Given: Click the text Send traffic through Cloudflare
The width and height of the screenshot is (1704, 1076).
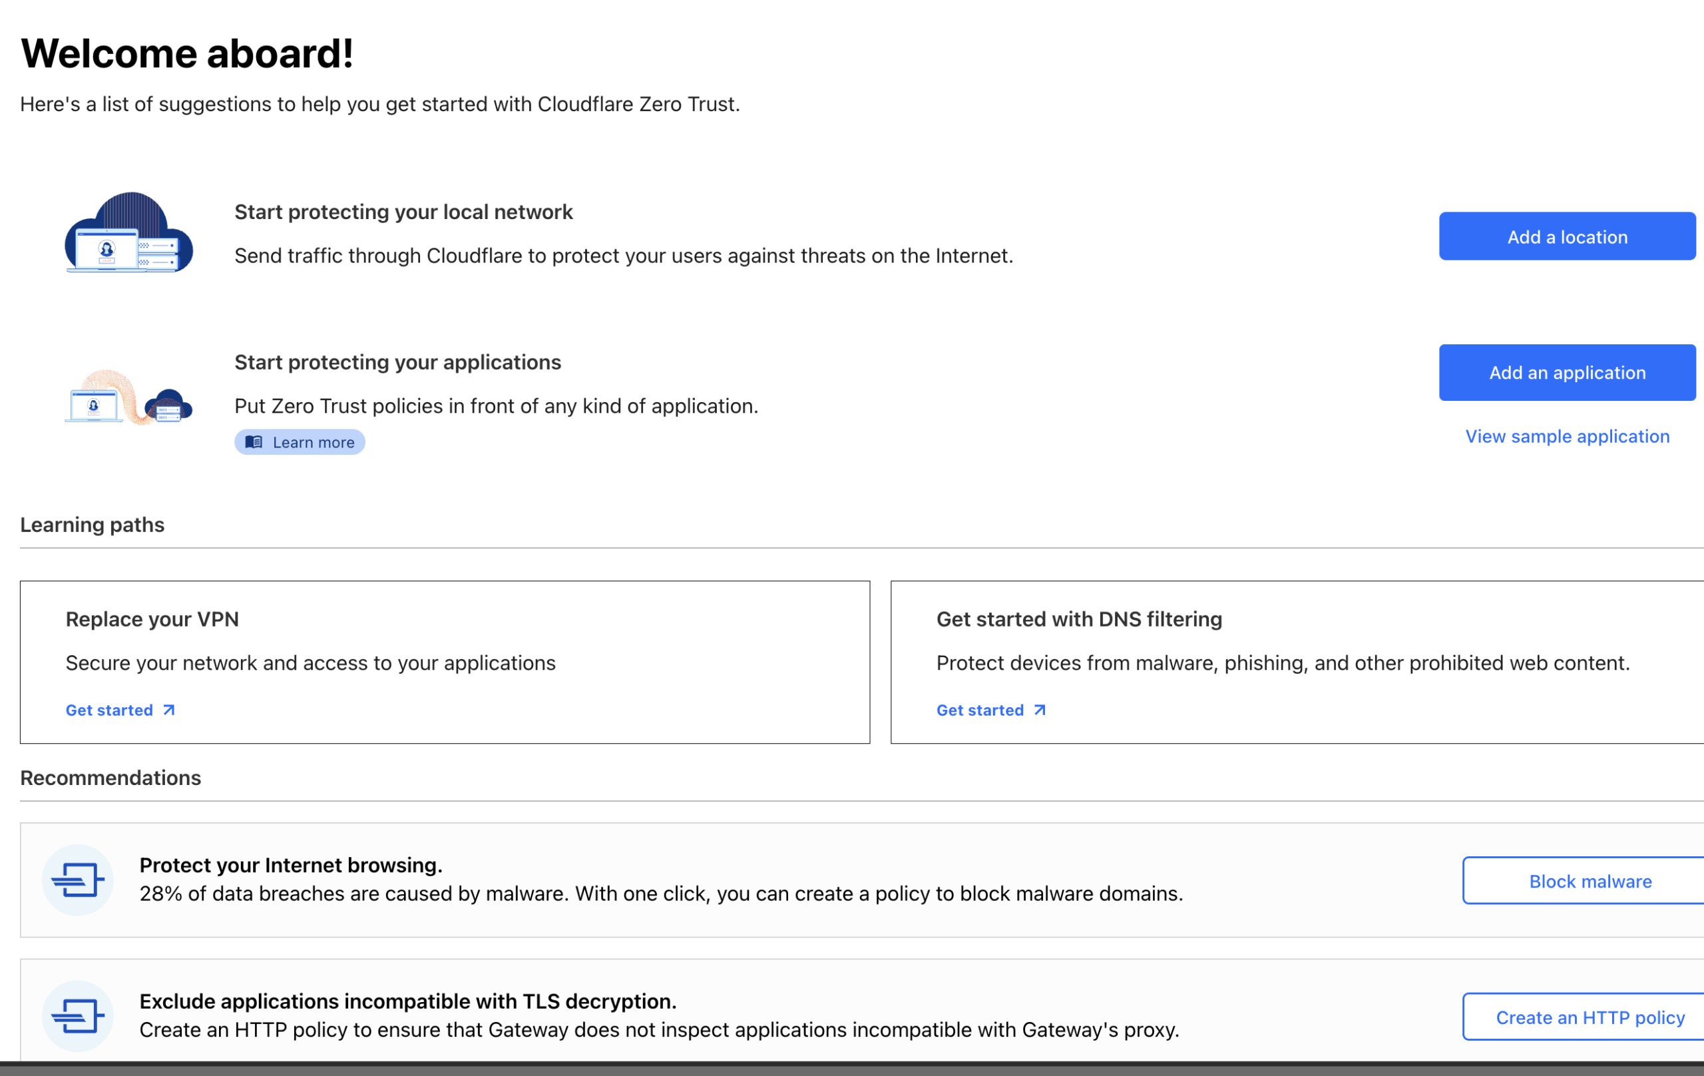Looking at the screenshot, I should [624, 256].
